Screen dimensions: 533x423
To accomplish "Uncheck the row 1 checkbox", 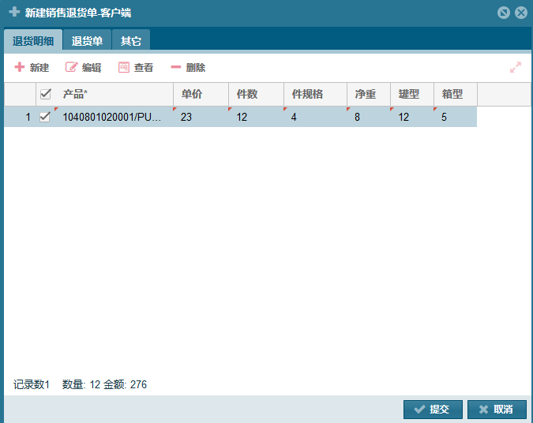I will pyautogui.click(x=46, y=117).
